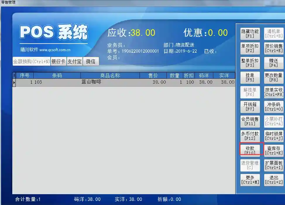The image size is (285, 205).
Task: Select 赠送 [F4] gift button
Action: [x=274, y=63]
